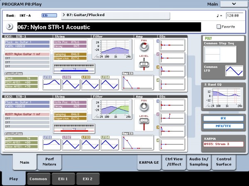This screenshot has height=186, width=249.
Task: Open EXi2 Amp EG envelope graph
Action: pos(138,143)
